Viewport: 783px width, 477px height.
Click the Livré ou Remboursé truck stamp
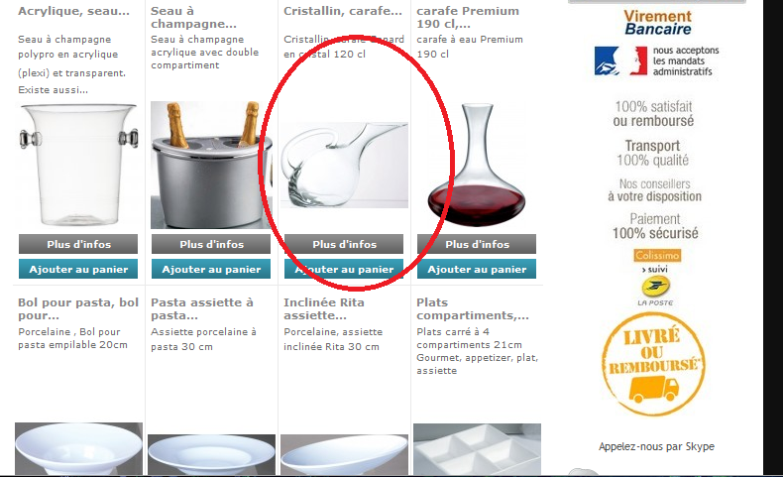pyautogui.click(x=653, y=364)
